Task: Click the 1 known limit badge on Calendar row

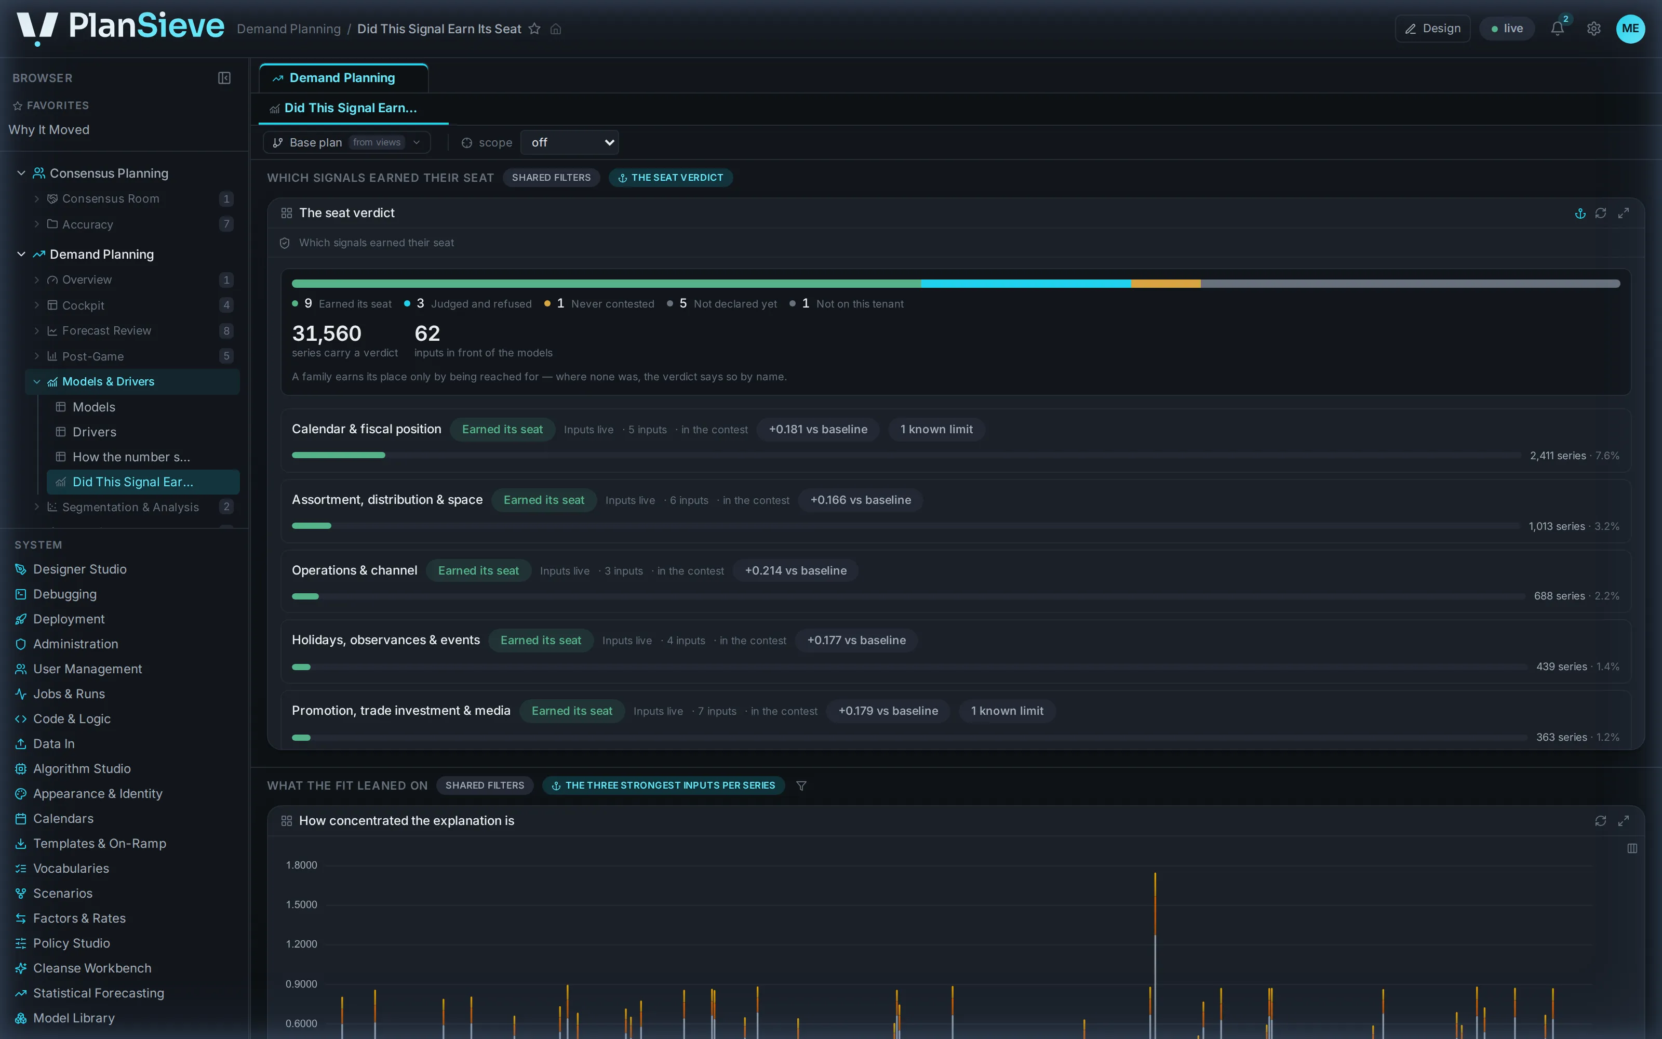Action: pyautogui.click(x=936, y=429)
